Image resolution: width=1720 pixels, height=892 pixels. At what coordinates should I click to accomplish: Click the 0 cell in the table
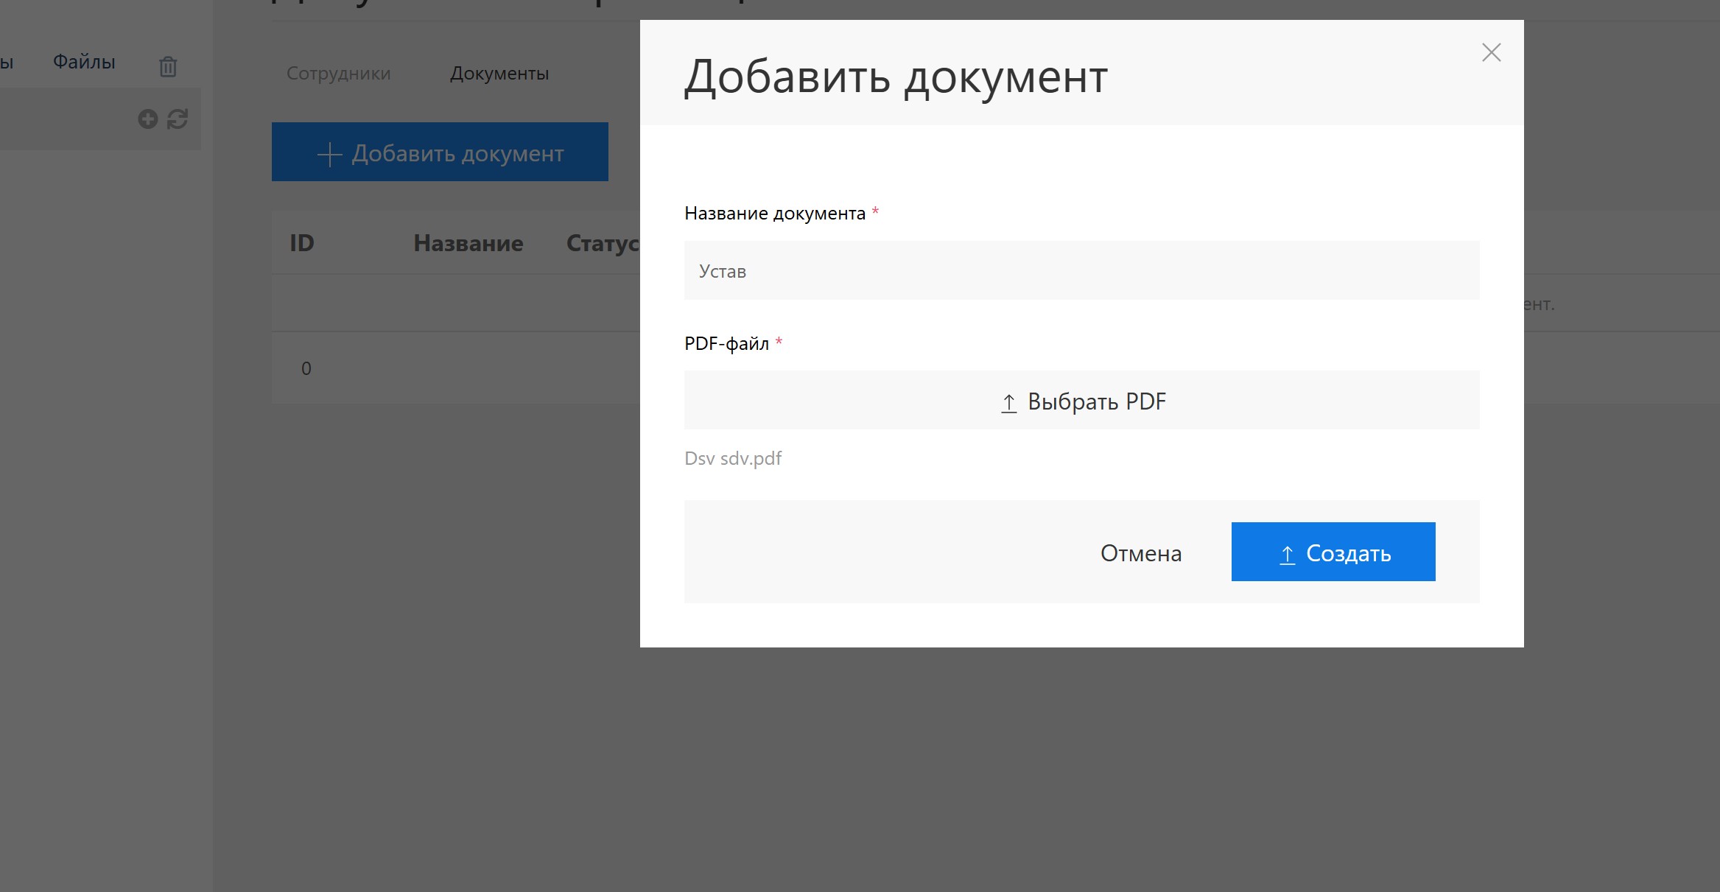[x=306, y=368]
